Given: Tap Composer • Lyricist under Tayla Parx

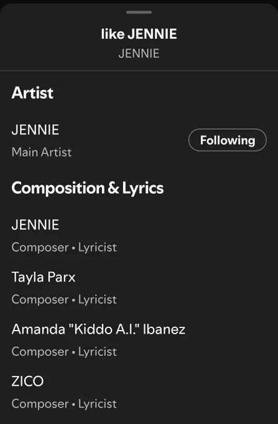Looking at the screenshot, I should 64,300.
